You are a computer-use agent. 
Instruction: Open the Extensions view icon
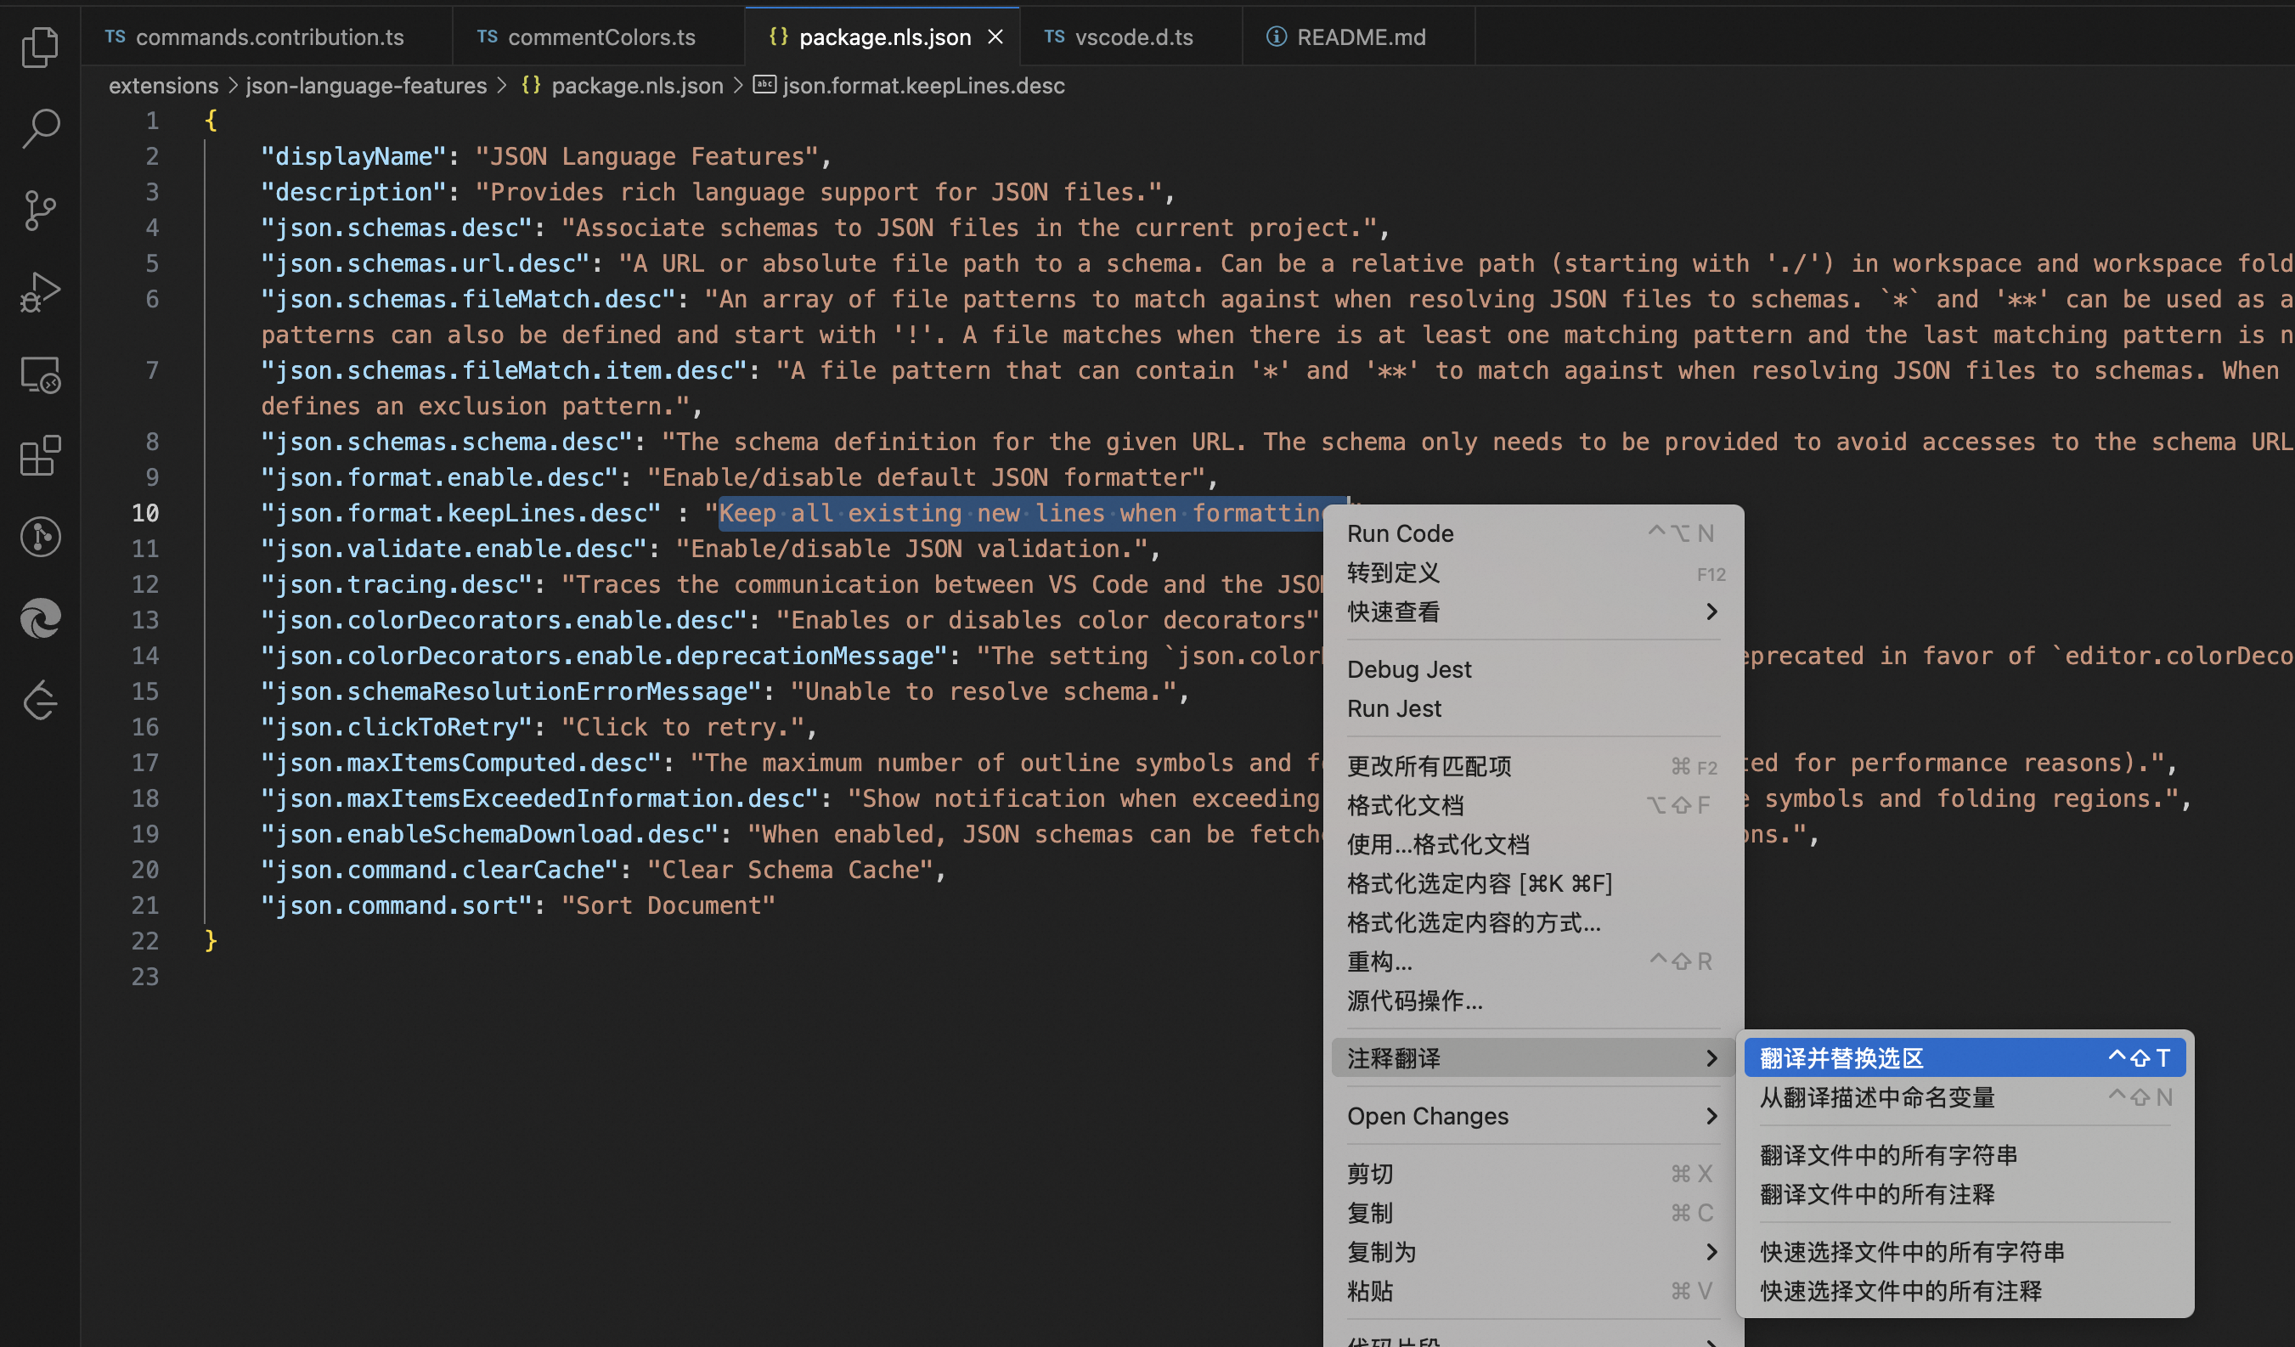click(40, 455)
